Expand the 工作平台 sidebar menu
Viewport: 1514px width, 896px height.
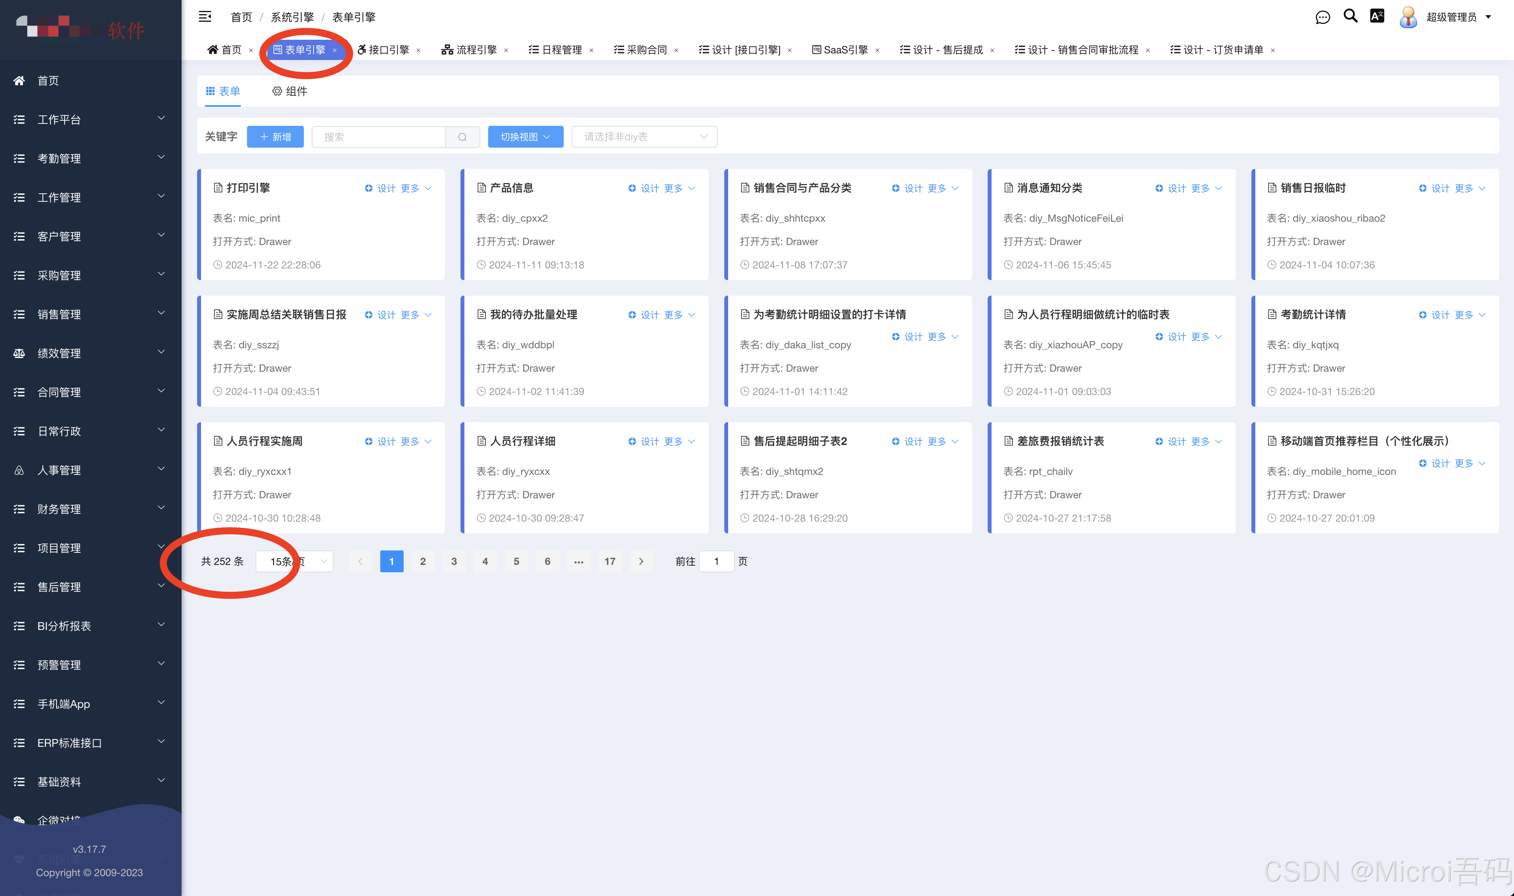point(90,120)
